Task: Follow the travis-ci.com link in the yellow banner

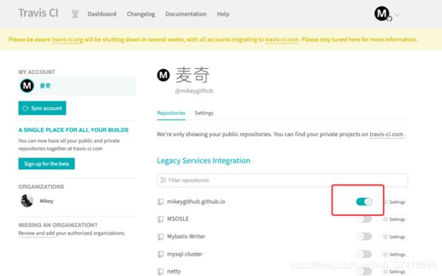Action: [x=282, y=39]
